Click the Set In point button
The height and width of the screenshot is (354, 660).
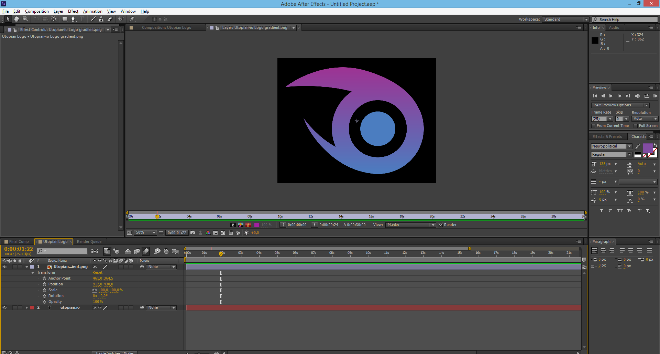tap(283, 225)
